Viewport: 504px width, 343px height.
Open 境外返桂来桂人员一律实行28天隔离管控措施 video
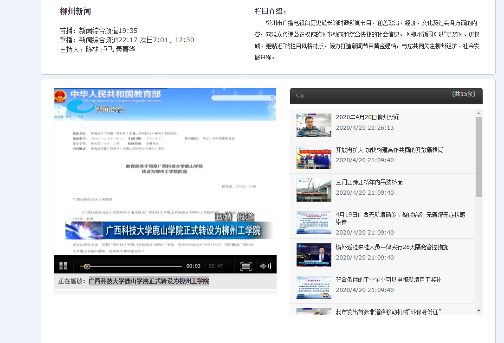point(392,247)
